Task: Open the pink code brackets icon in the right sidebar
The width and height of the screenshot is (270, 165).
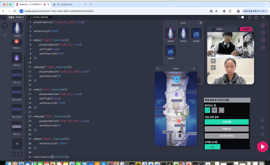Action: [x=263, y=33]
